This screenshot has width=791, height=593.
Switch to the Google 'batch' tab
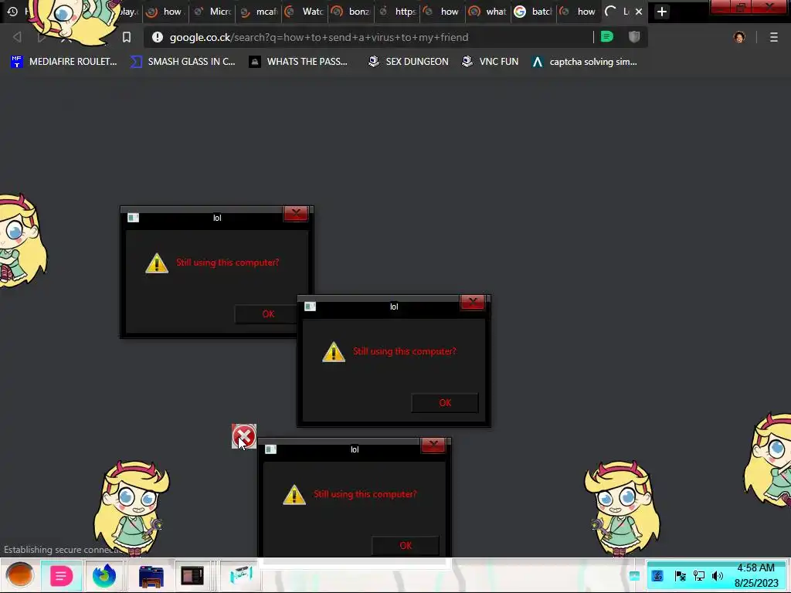535,11
